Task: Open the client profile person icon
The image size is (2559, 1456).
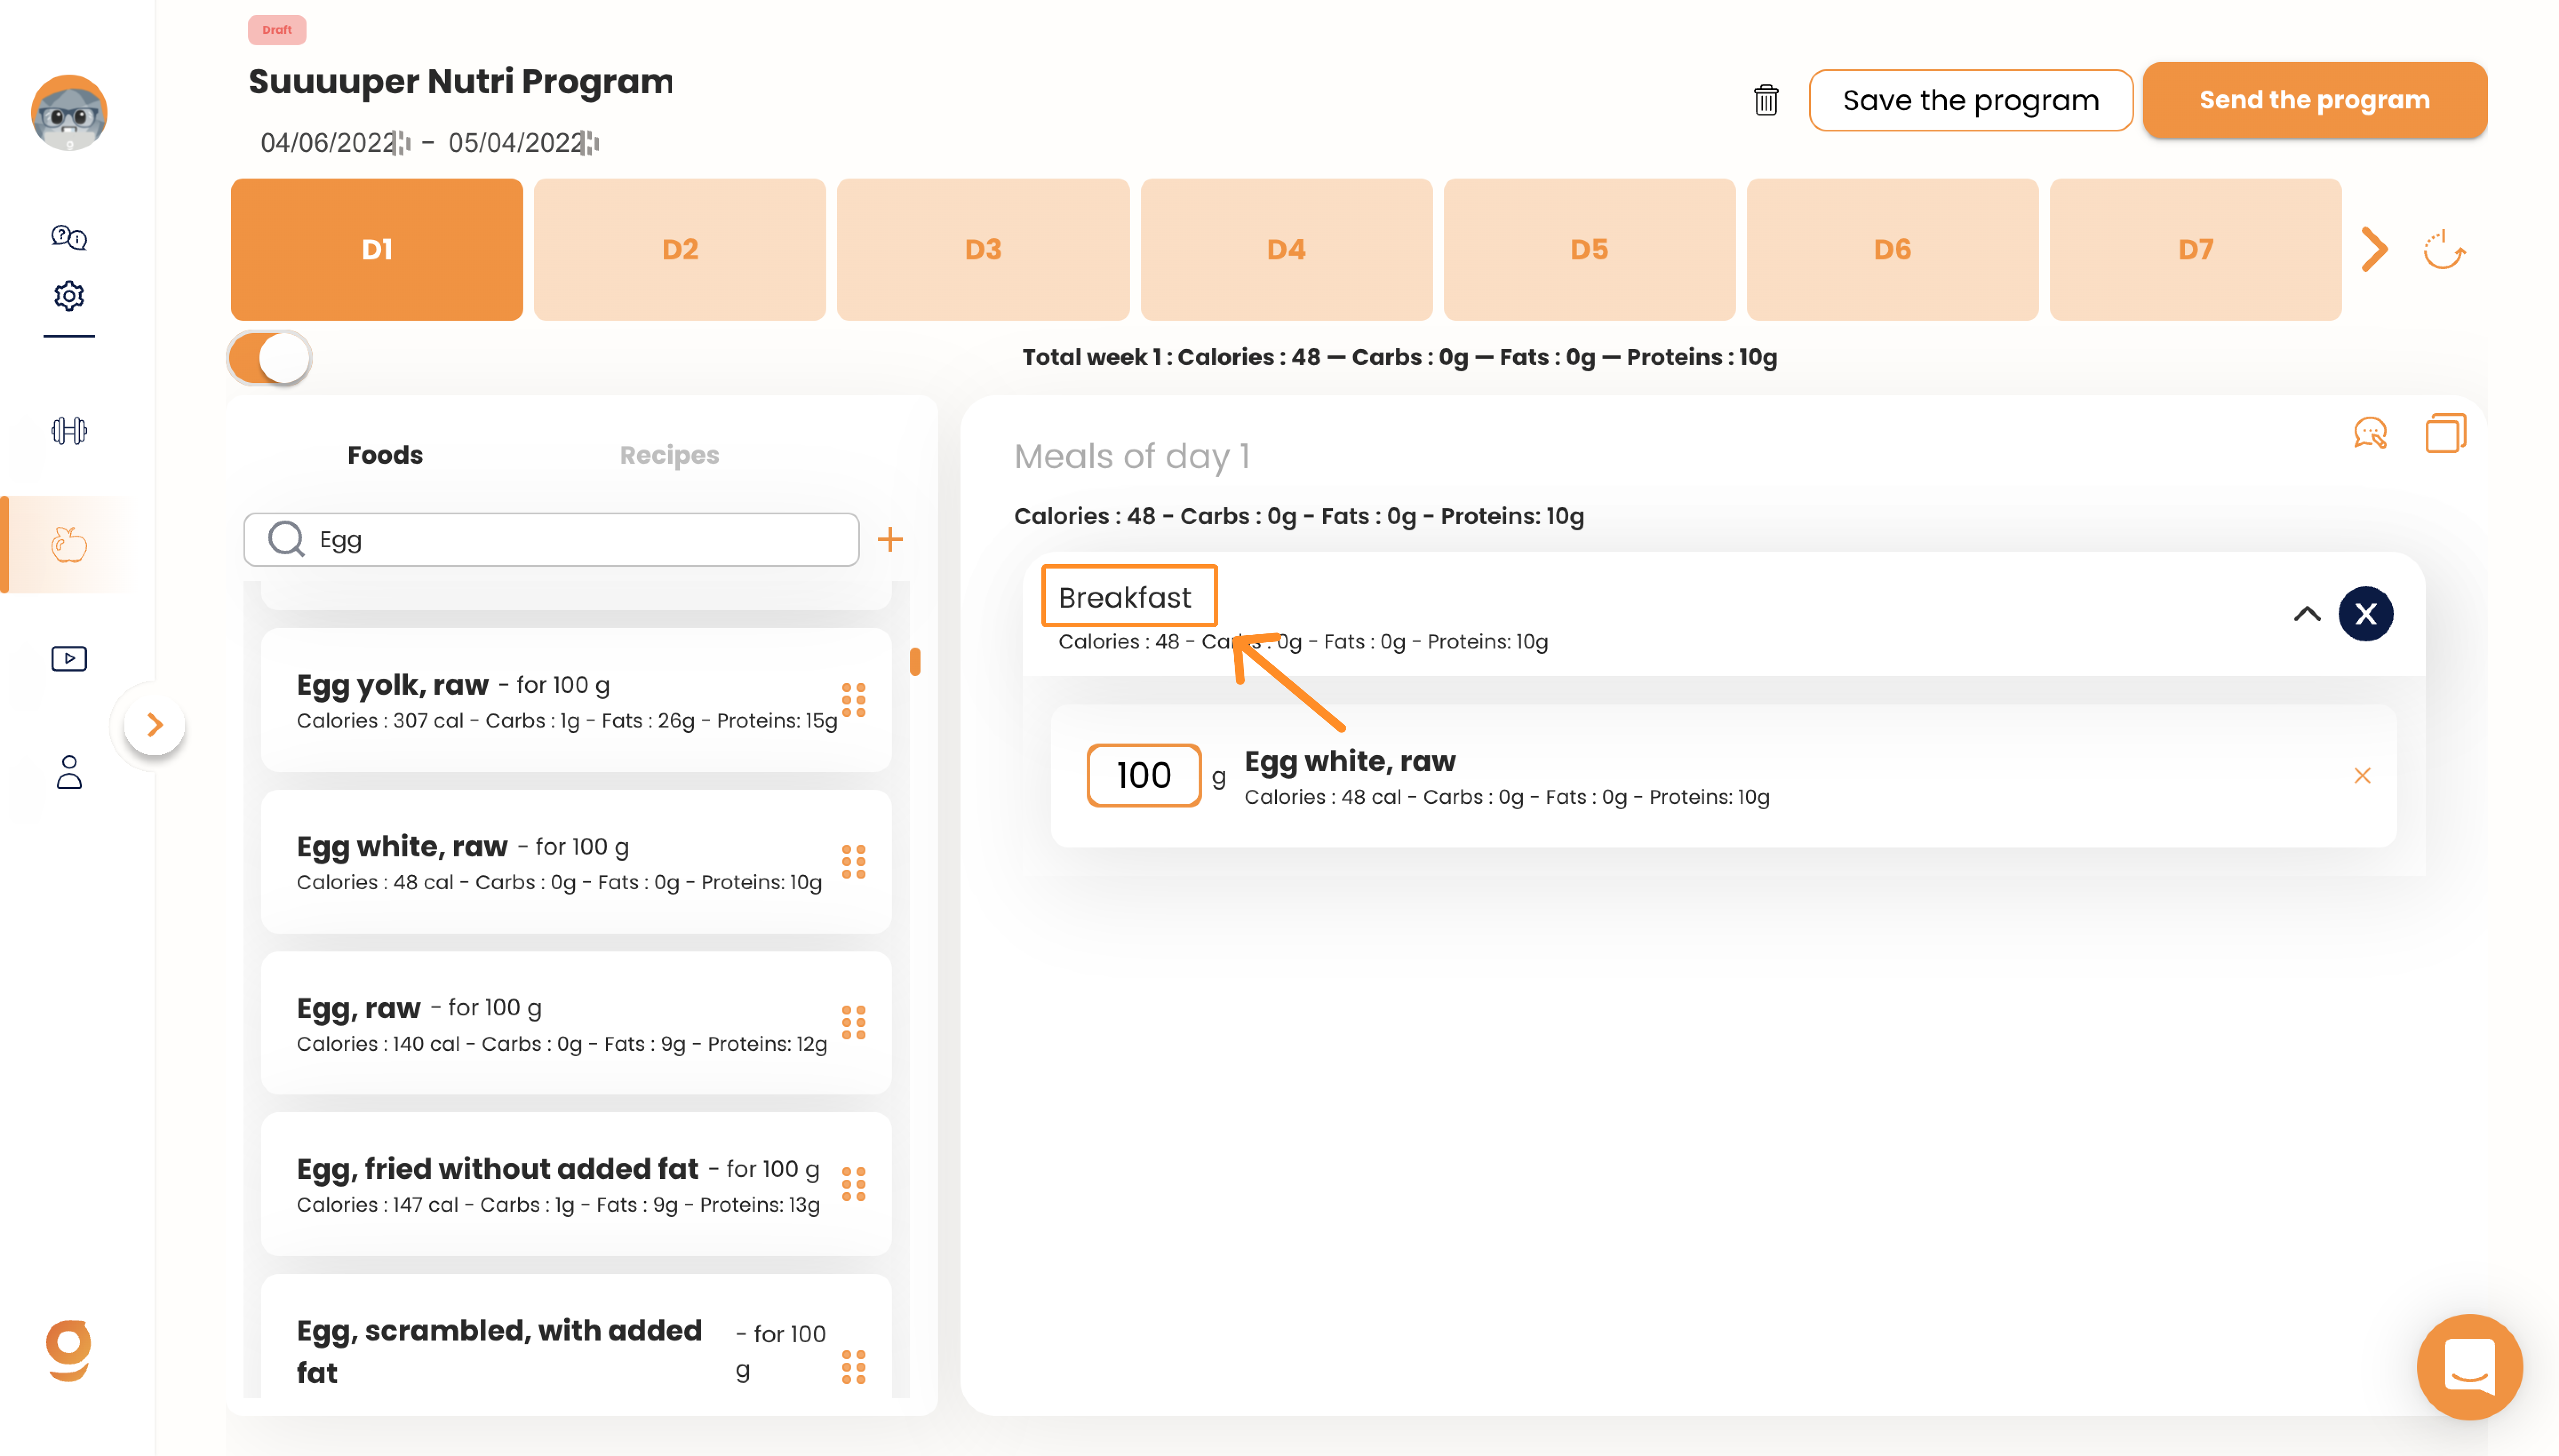Action: (x=69, y=772)
